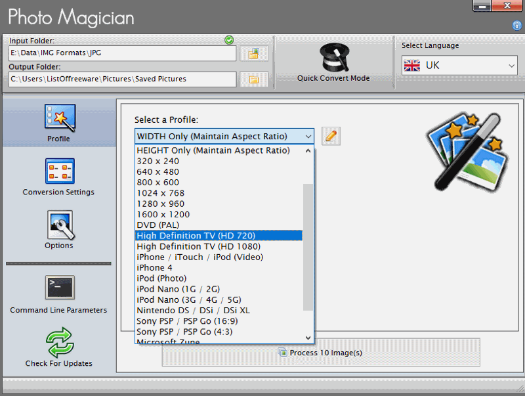
Task: Choose the iPod (Photo) profile
Action: point(219,278)
